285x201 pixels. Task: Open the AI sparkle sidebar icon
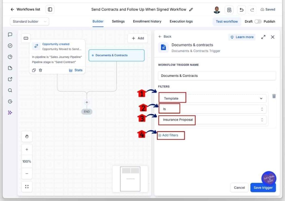click(10, 113)
